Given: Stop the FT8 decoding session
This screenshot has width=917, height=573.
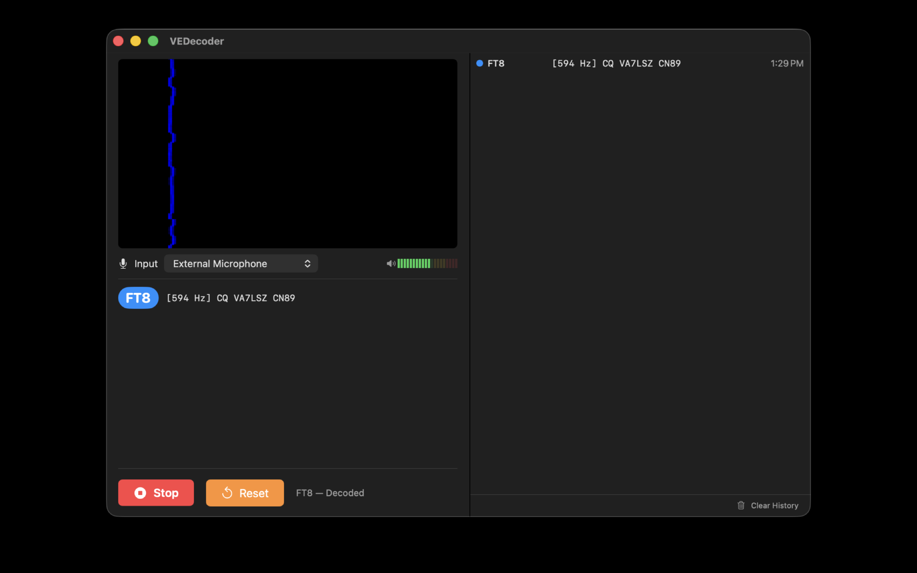Looking at the screenshot, I should click(156, 493).
